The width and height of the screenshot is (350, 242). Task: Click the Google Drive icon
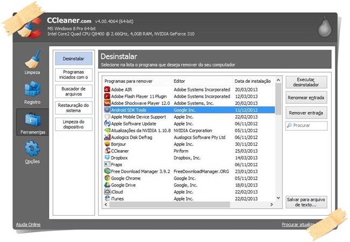[x=107, y=185]
